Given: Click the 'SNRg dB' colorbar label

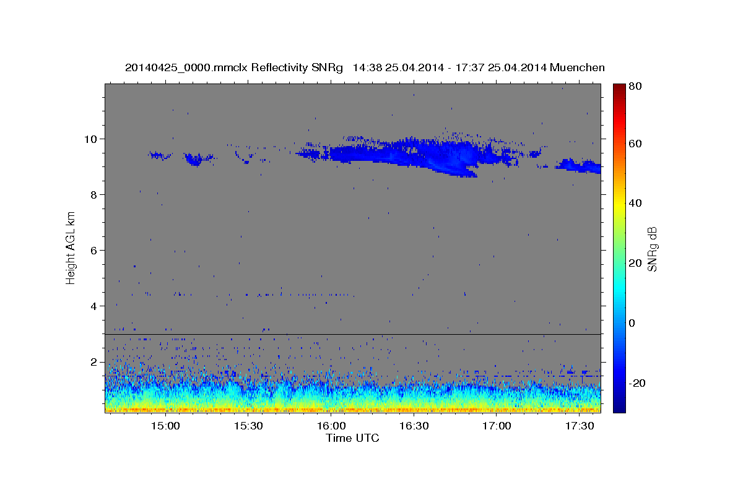Looking at the screenshot, I should [652, 249].
